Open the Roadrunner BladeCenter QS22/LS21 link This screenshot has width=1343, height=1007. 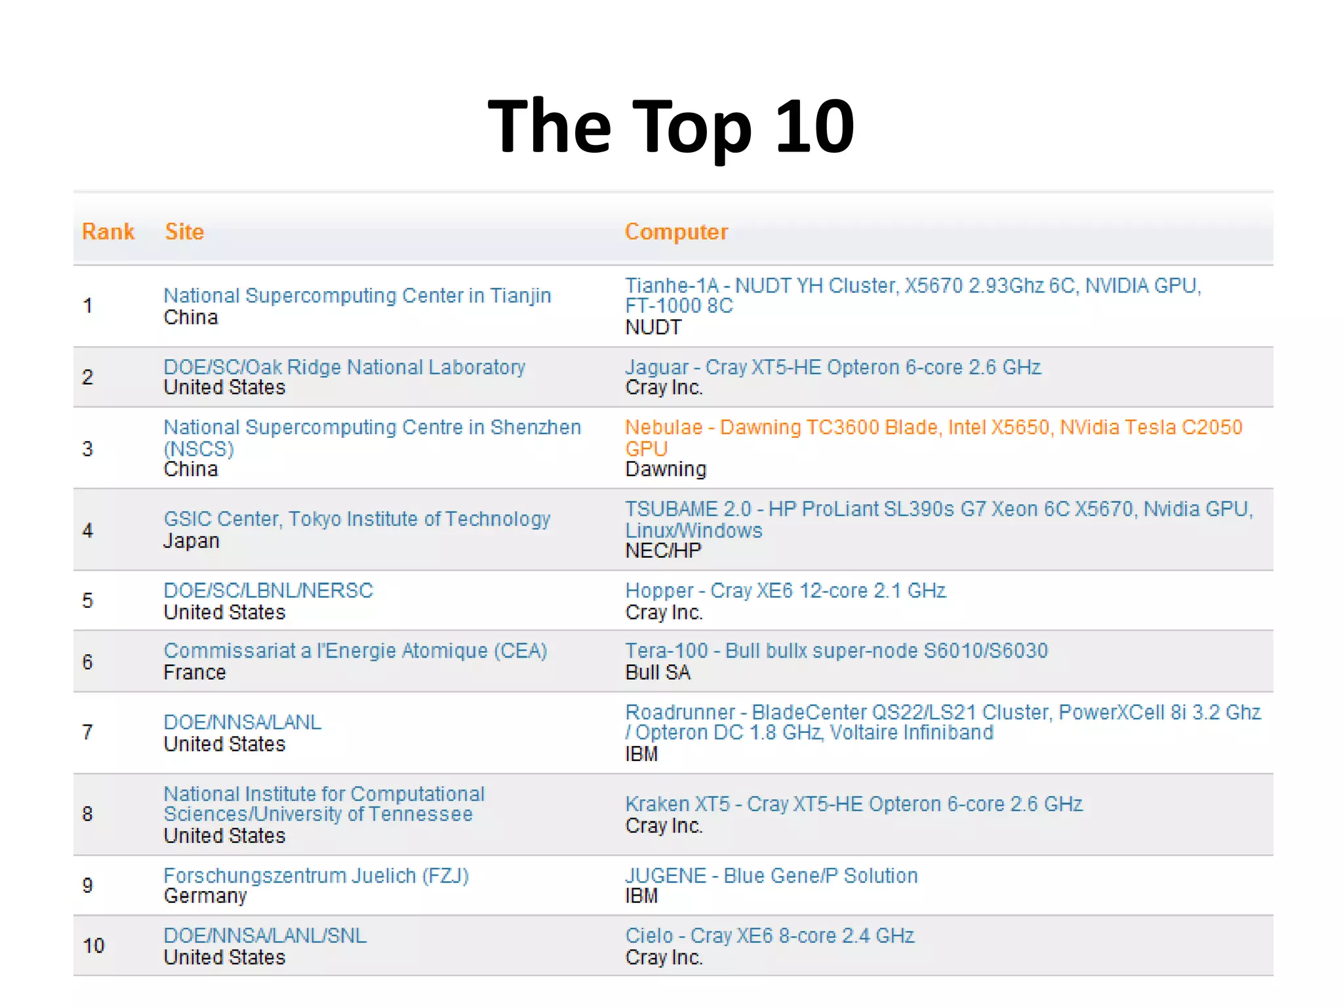click(x=942, y=722)
